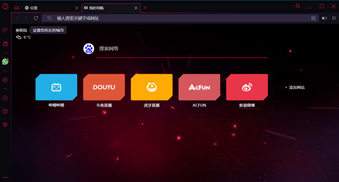Viewport: 339px width, 182px height.
Task: Open GX Control speedometer in sidebar
Action: tap(5, 30)
